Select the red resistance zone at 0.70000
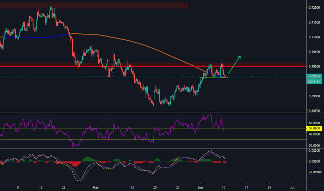 tap(153, 65)
